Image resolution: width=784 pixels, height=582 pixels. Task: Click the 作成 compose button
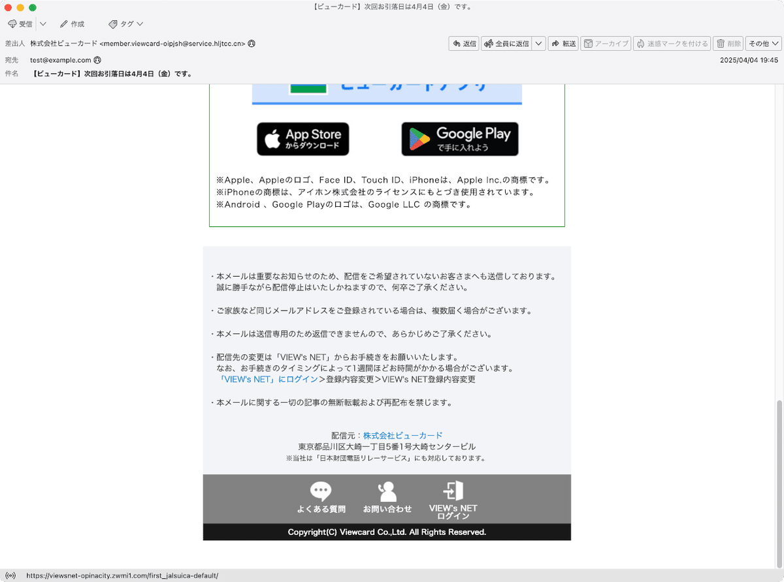[x=72, y=24]
